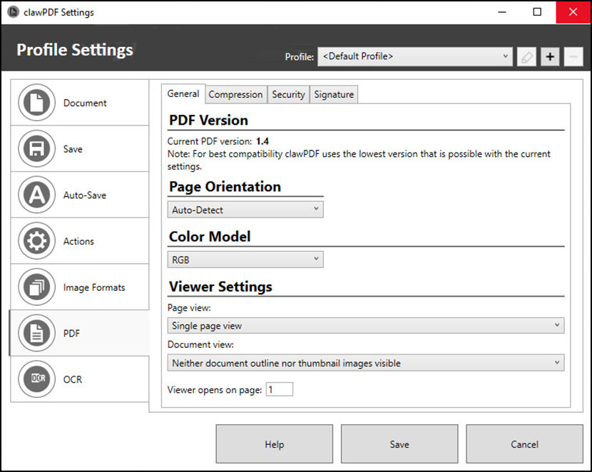This screenshot has height=472, width=592.
Task: Click the Viewer opens on page field
Action: [279, 390]
